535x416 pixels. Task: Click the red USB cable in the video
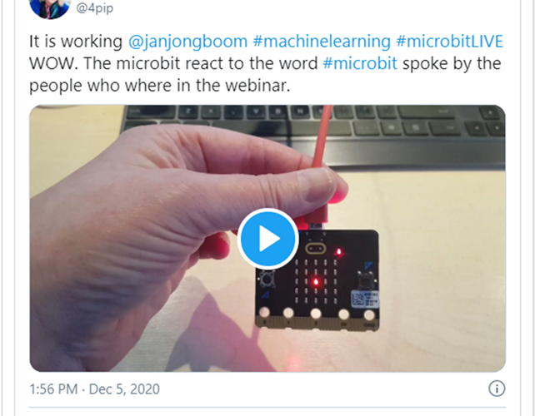[321, 164]
